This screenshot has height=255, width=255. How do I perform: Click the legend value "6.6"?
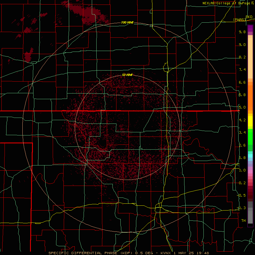(x=242, y=82)
